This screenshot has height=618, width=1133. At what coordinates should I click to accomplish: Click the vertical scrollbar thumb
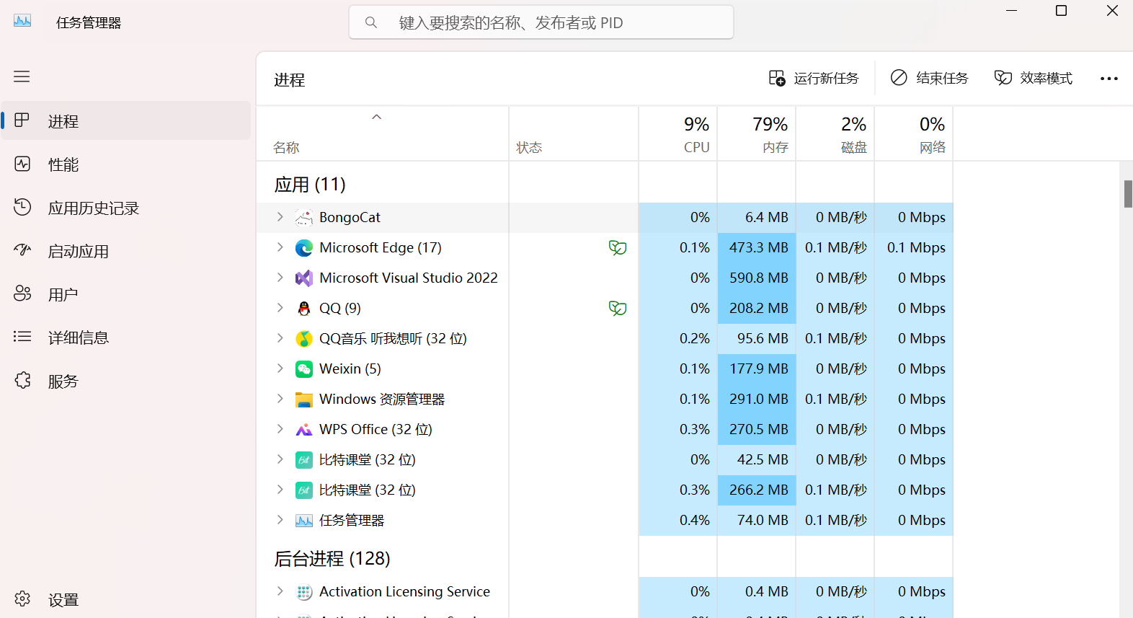tap(1128, 193)
